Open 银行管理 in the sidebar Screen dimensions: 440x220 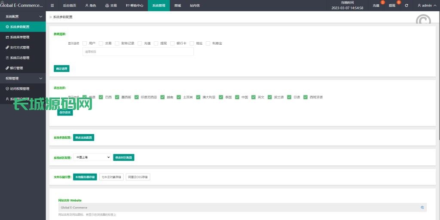[16, 68]
